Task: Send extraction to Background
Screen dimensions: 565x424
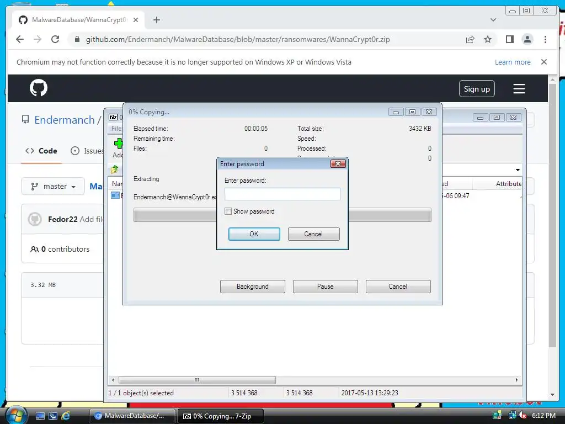Action: coord(253,287)
